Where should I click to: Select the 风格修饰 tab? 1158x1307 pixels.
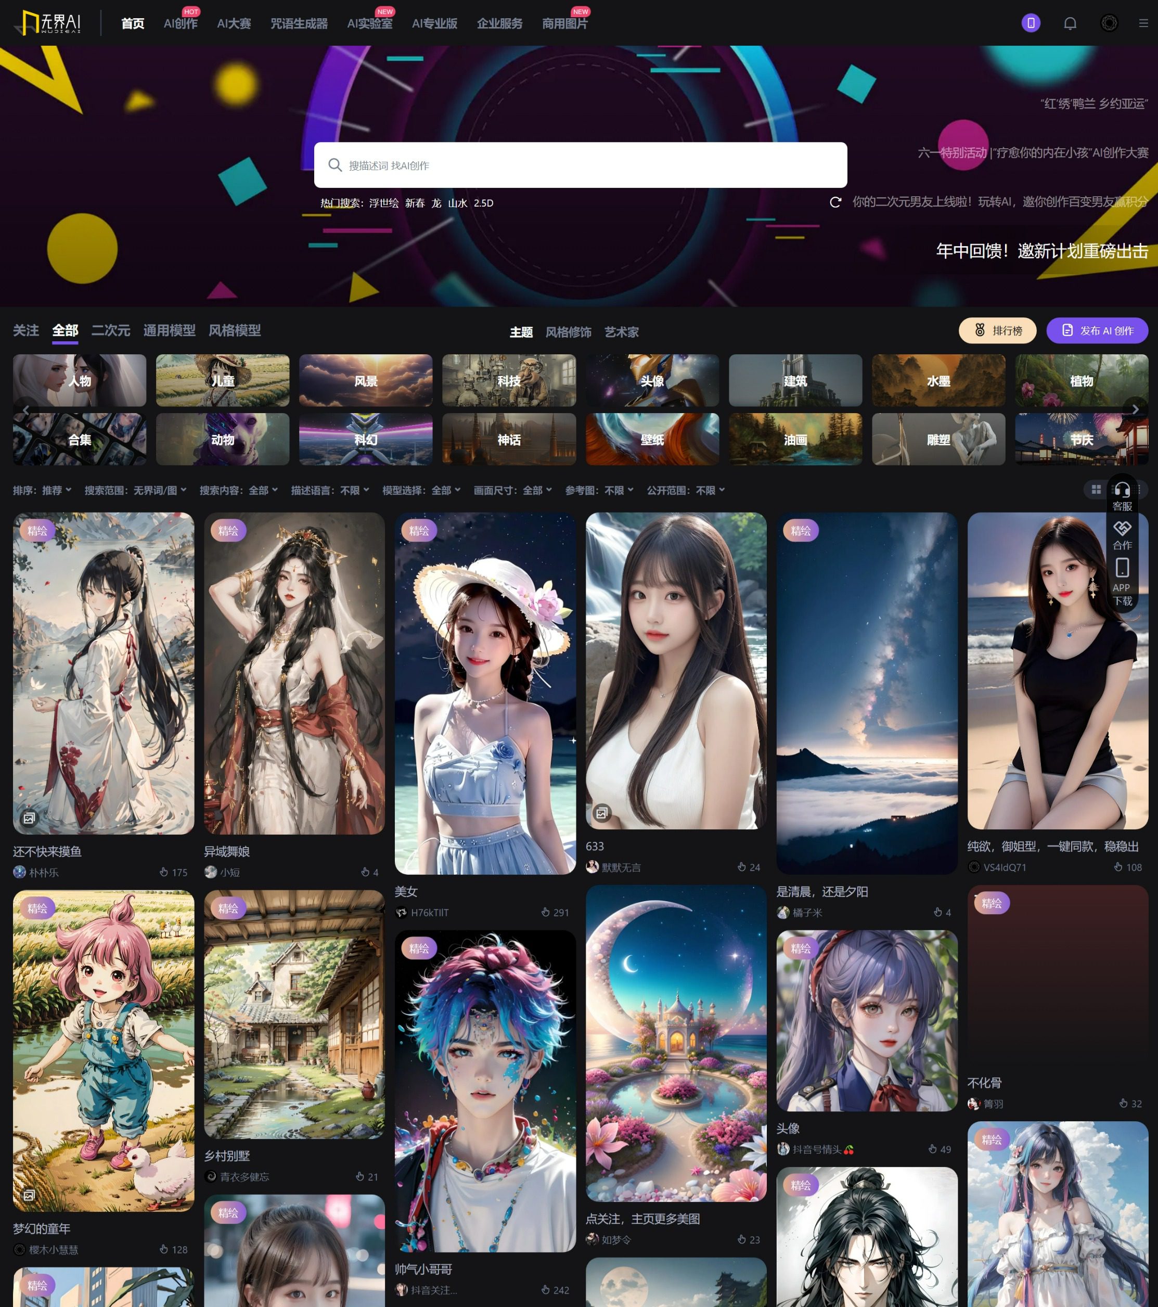coord(568,332)
